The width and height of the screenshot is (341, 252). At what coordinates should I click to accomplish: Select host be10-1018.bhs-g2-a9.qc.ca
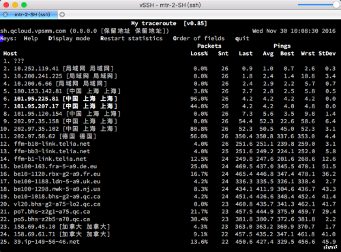click(x=57, y=197)
